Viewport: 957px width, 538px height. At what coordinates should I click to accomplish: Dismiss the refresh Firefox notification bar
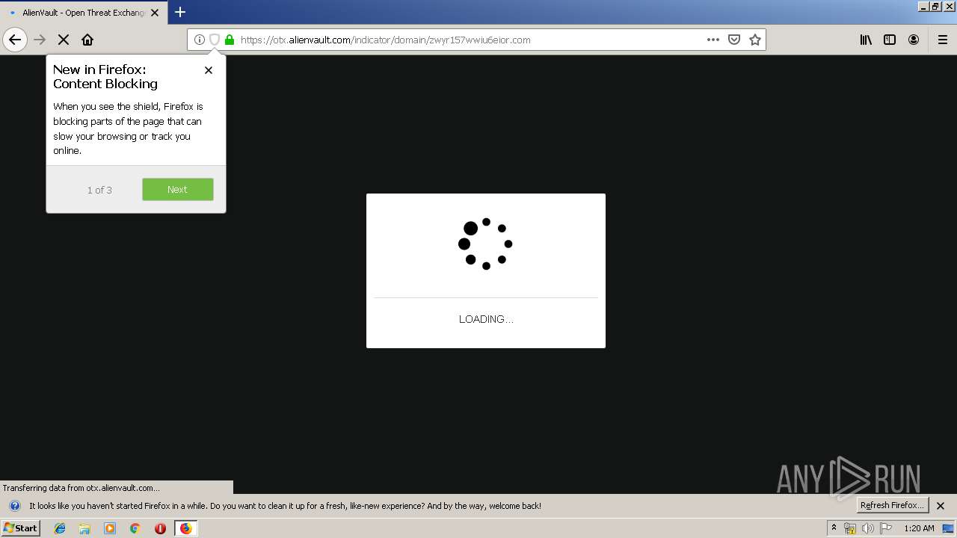pyautogui.click(x=941, y=506)
